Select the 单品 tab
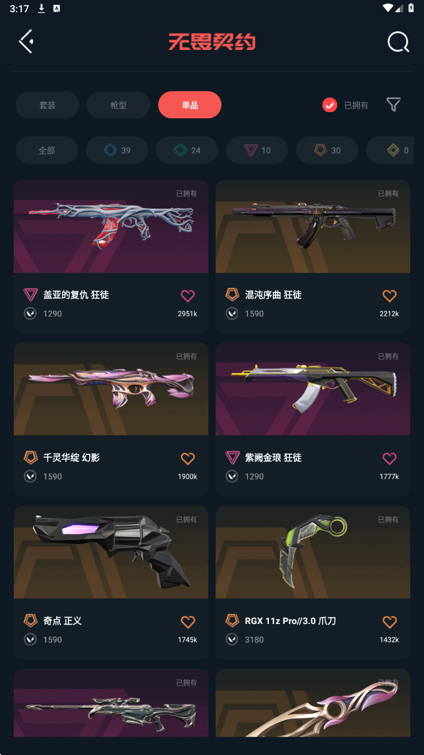Image resolution: width=424 pixels, height=755 pixels. [190, 105]
